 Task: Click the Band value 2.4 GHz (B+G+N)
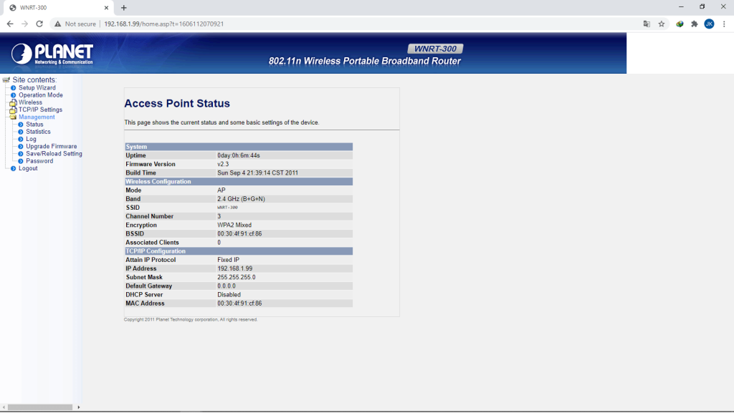pyautogui.click(x=241, y=199)
